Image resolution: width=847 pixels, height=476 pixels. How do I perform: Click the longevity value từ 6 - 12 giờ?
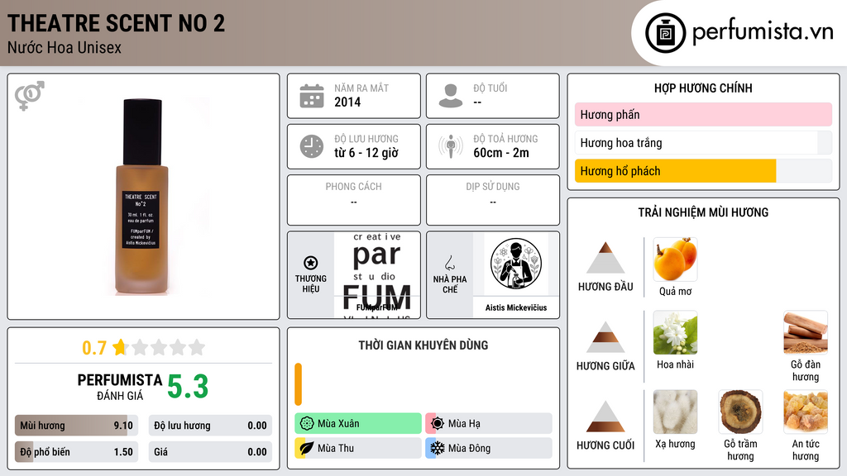click(366, 153)
